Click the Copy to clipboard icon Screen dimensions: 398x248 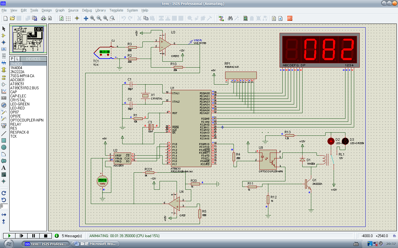pyautogui.click(x=146, y=18)
